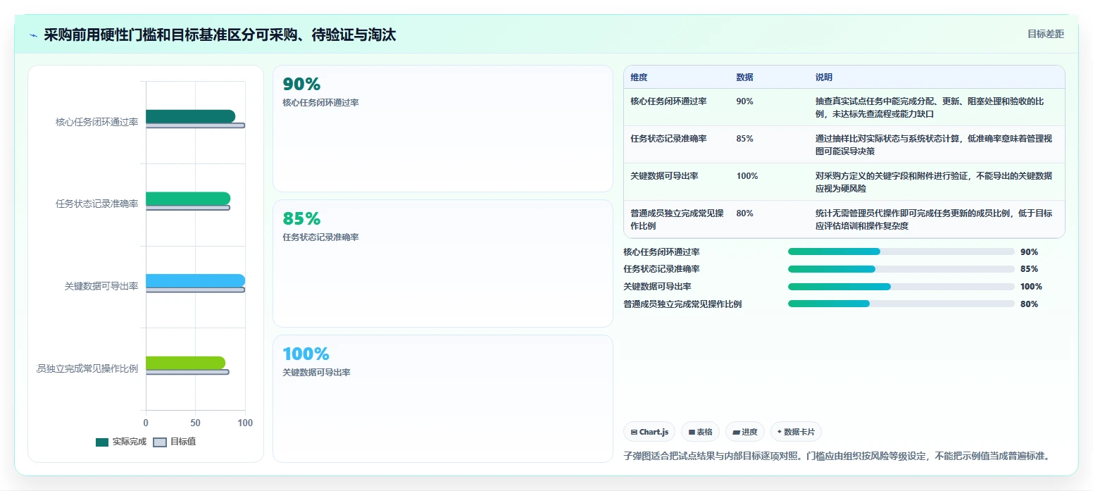
Task: Click the description starting 对采购方定义的关键字段
Action: pos(934,182)
